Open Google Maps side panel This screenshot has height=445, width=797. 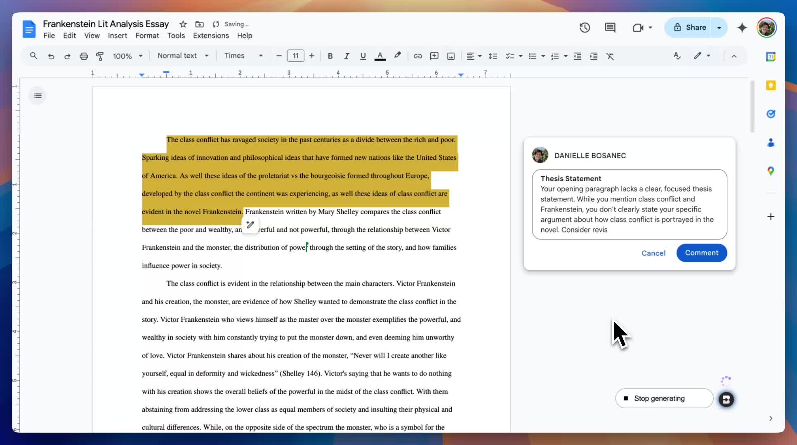point(771,171)
